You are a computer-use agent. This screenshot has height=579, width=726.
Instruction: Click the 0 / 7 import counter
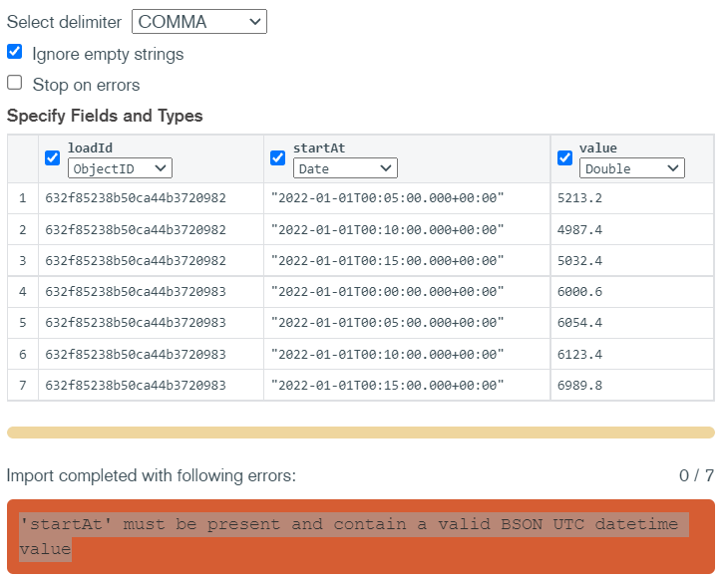pyautogui.click(x=696, y=476)
